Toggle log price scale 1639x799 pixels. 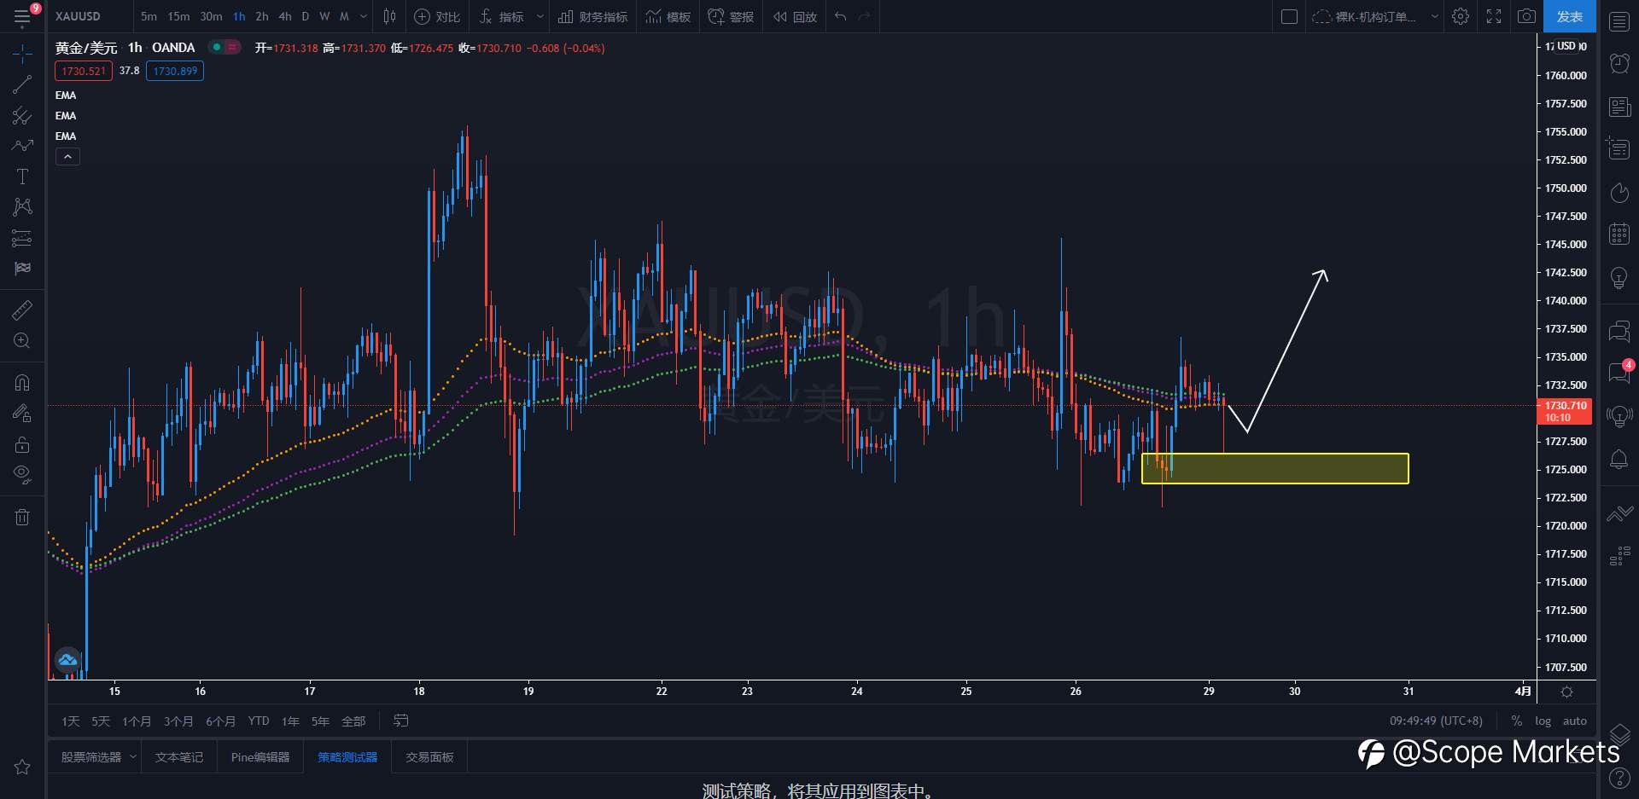click(x=1543, y=721)
